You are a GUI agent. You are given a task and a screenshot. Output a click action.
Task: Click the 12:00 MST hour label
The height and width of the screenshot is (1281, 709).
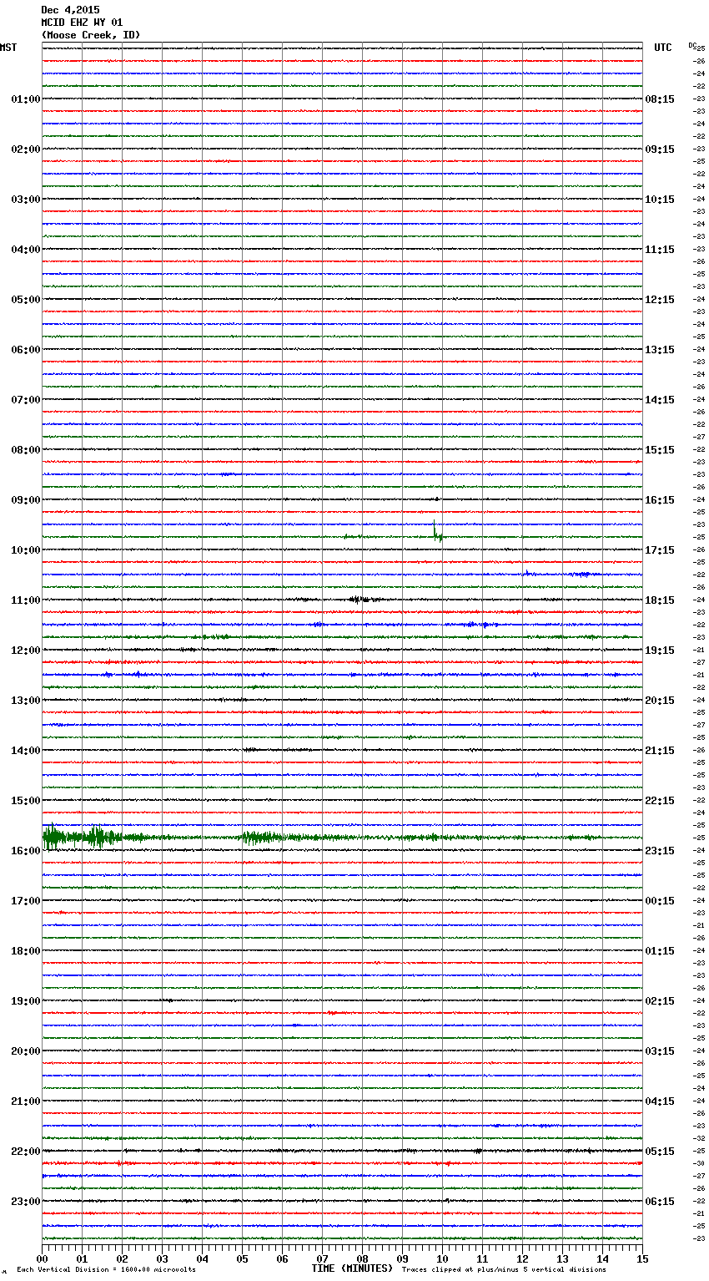[x=26, y=651]
